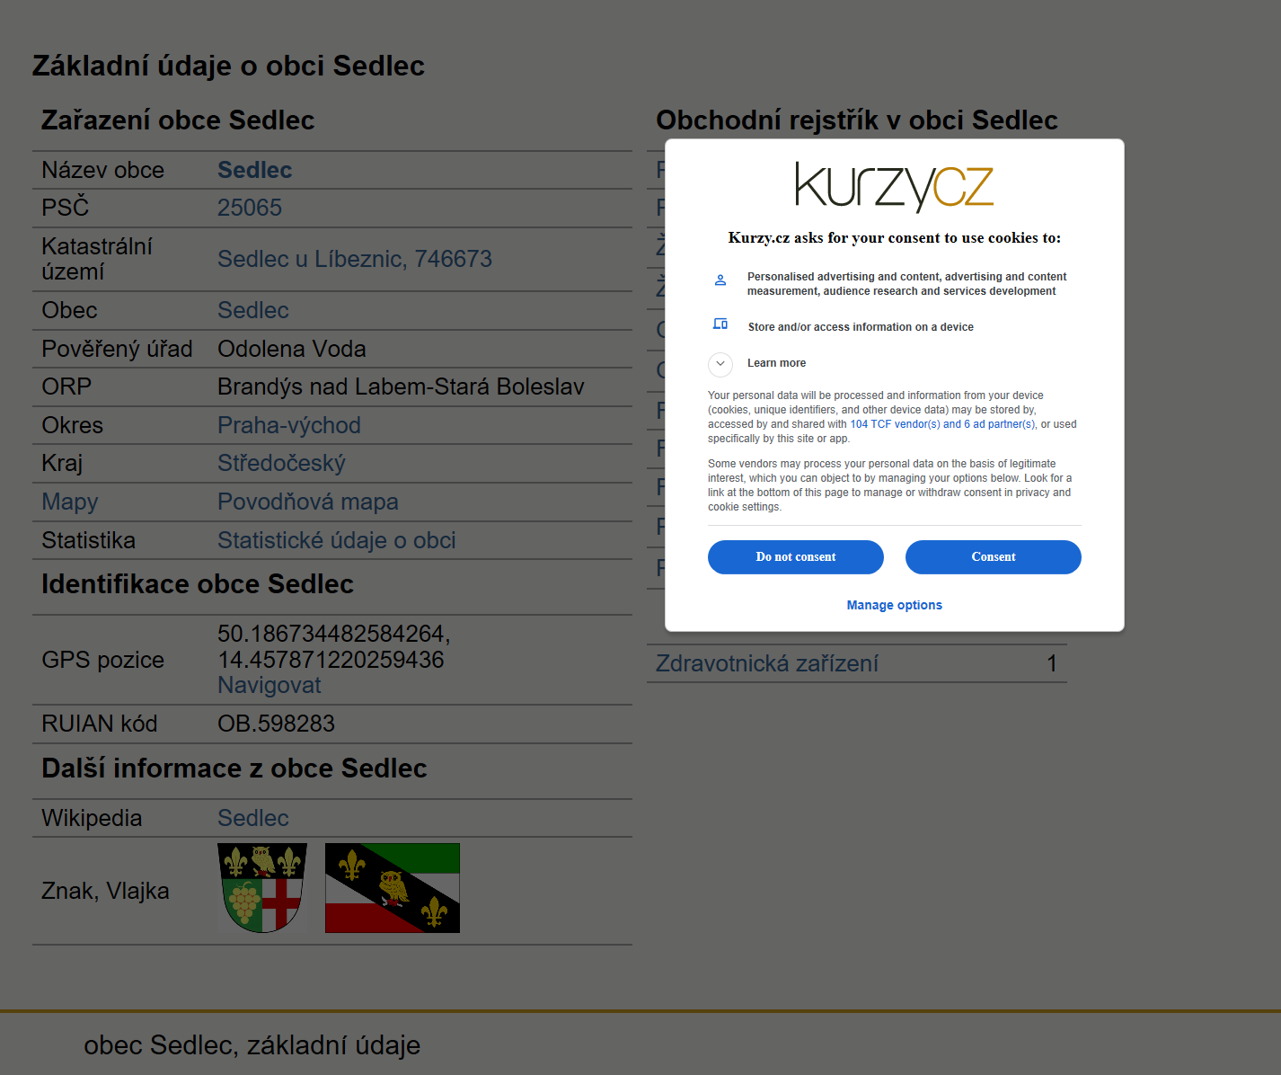The height and width of the screenshot is (1075, 1281).
Task: Click the Kurzy.cz logo in dialog
Action: coord(894,187)
